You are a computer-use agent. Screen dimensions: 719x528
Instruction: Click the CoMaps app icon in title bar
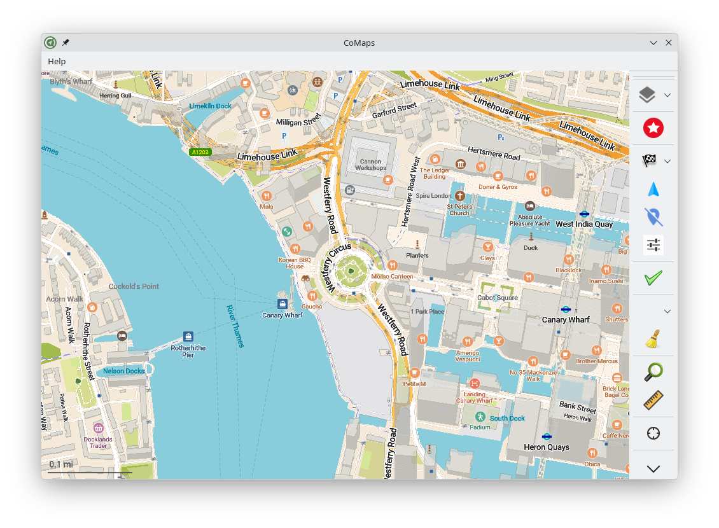(x=50, y=43)
